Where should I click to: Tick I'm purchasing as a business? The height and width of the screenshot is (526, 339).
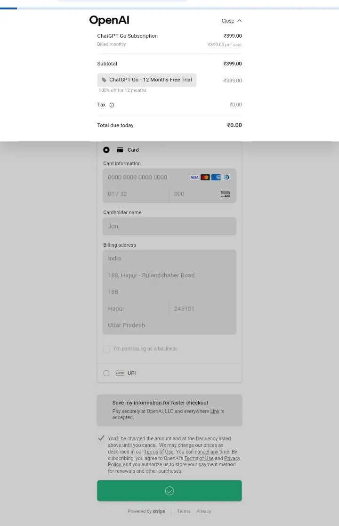click(x=106, y=349)
